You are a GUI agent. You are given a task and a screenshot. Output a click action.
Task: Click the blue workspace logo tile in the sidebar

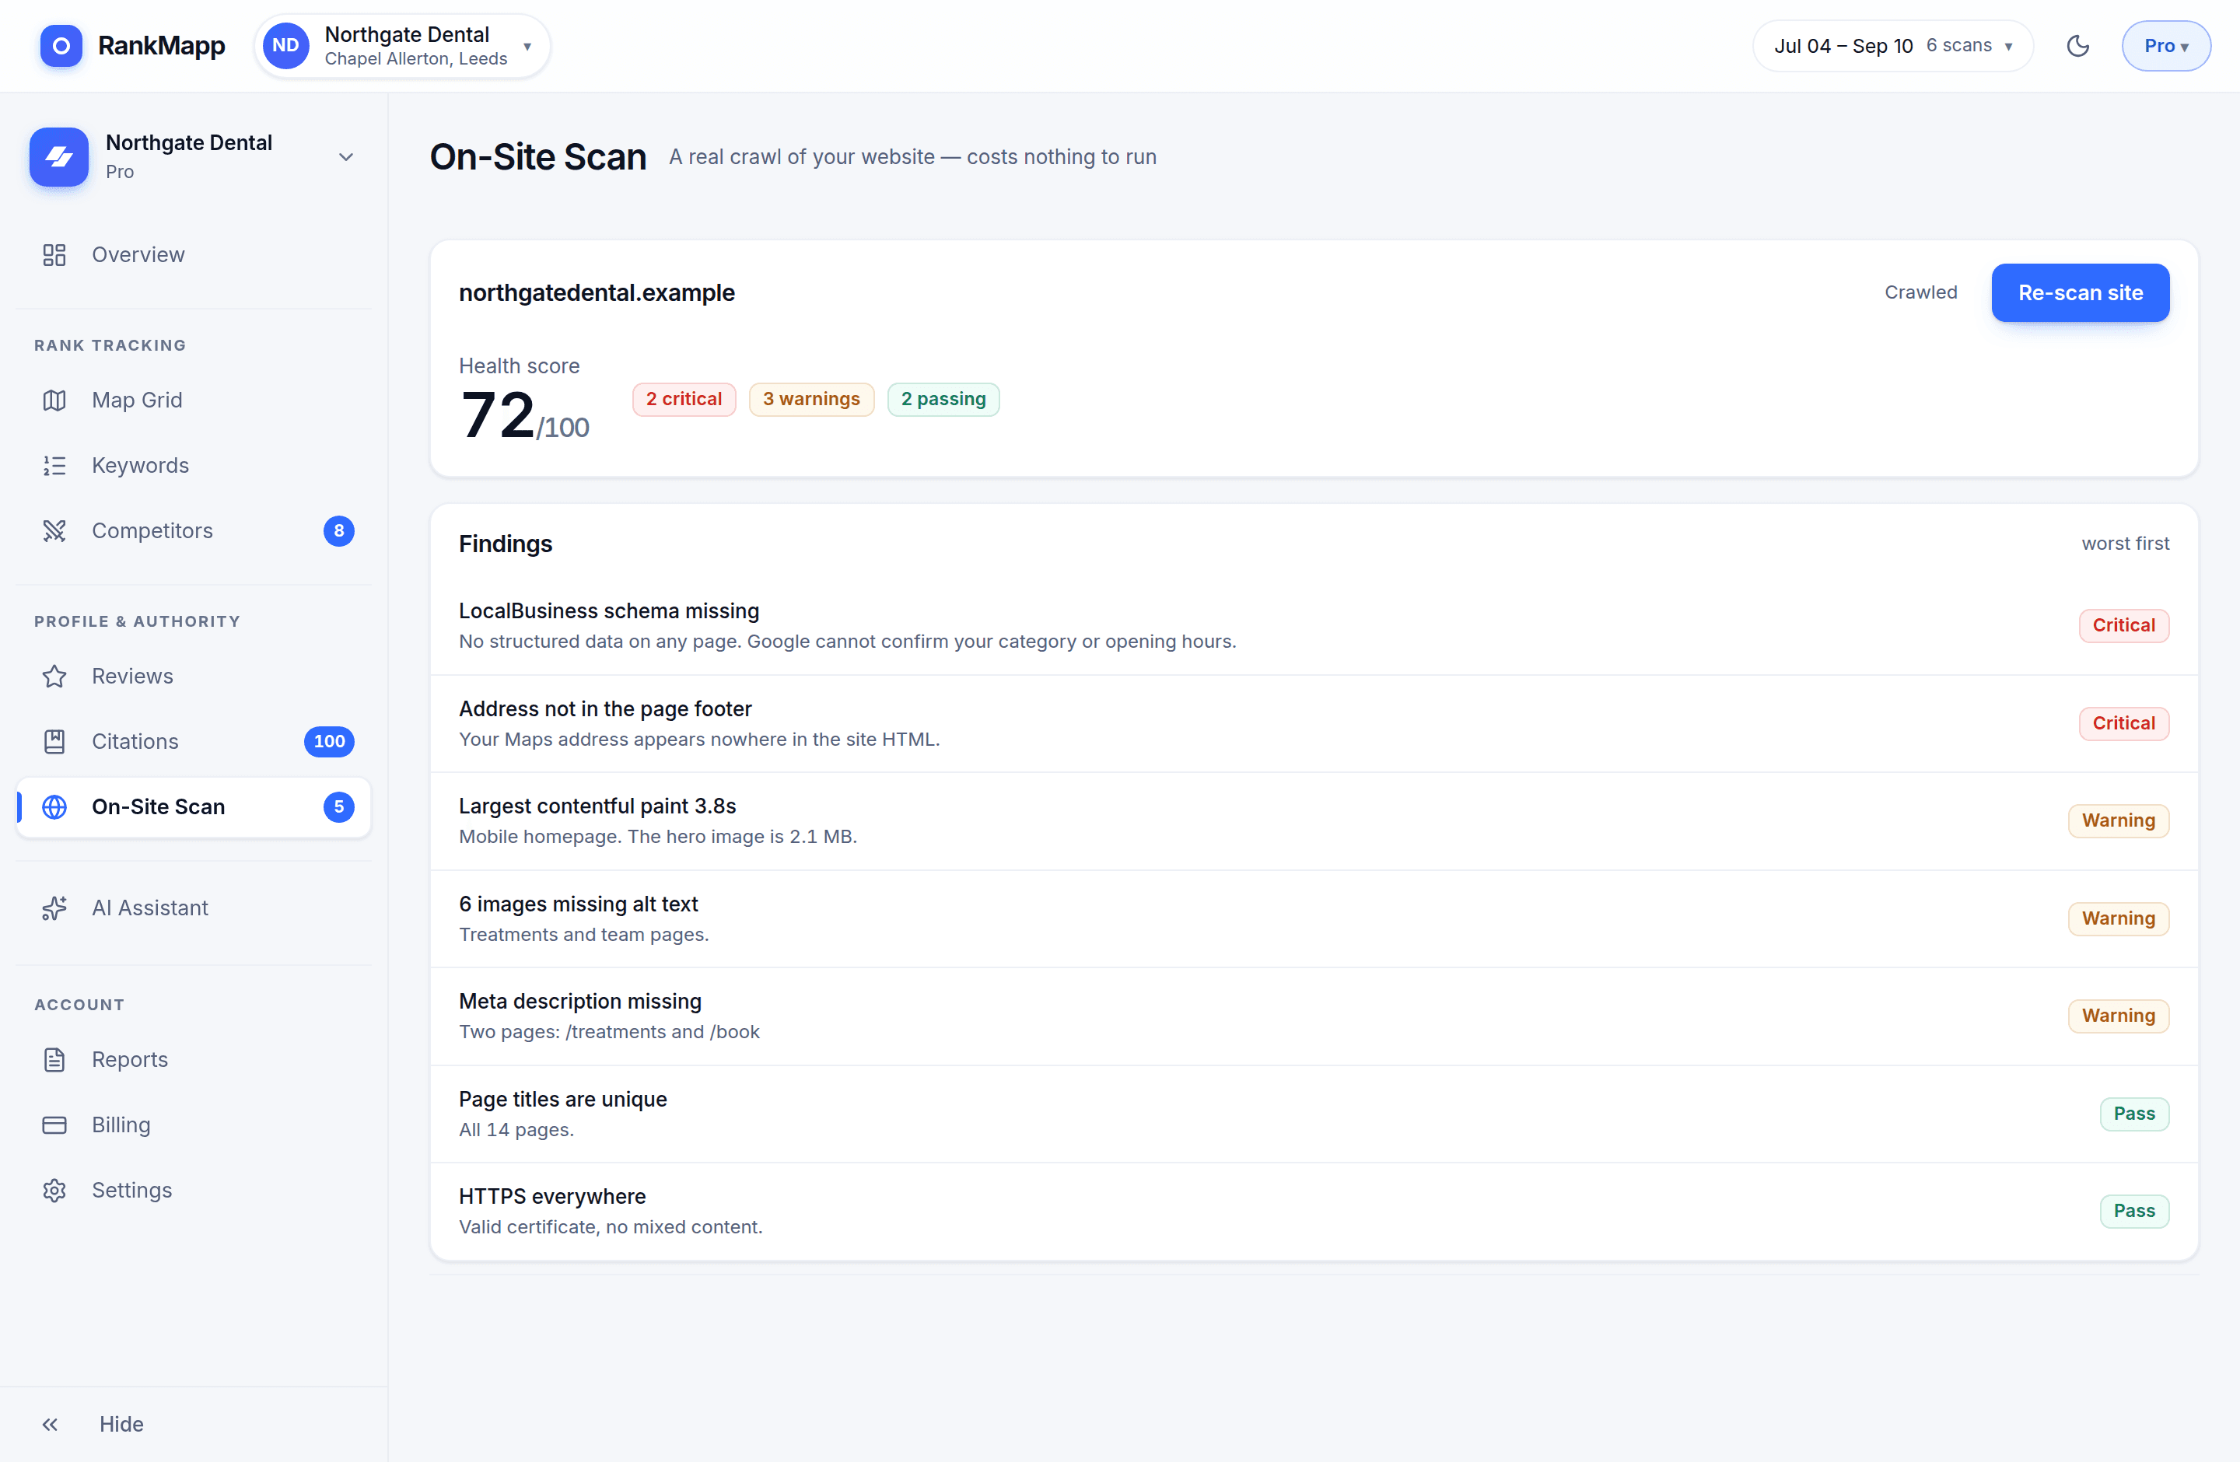[59, 157]
